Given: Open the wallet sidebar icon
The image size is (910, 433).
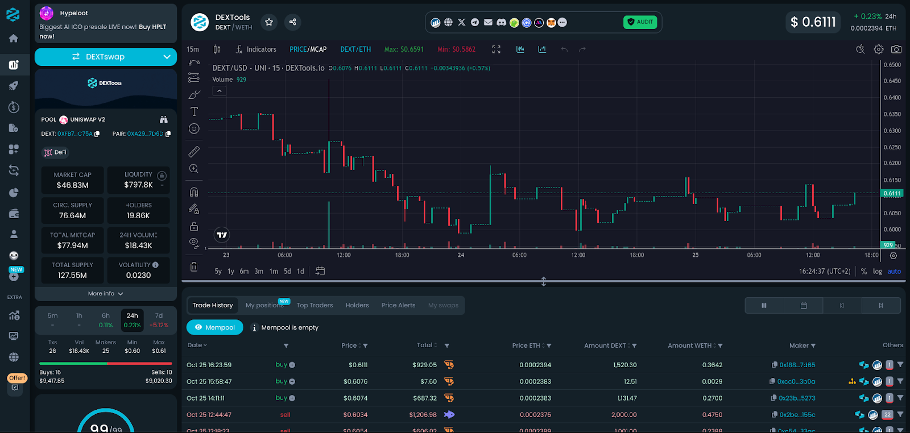Looking at the screenshot, I should (14, 214).
